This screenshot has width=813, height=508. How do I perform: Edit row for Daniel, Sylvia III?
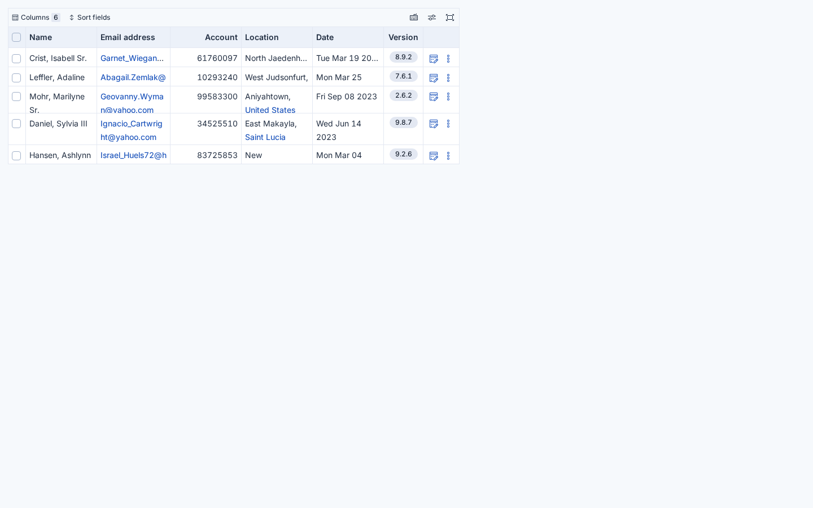pos(434,124)
